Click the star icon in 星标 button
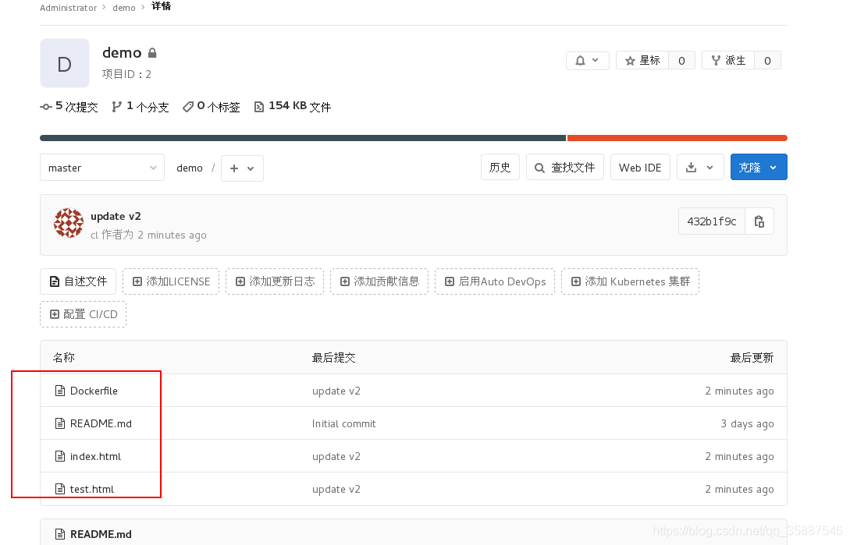The height and width of the screenshot is (545, 850). click(630, 61)
